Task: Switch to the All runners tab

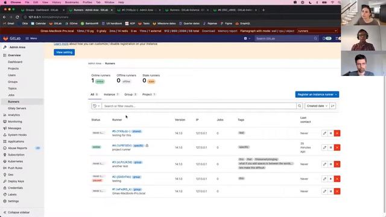Action: 94,95
